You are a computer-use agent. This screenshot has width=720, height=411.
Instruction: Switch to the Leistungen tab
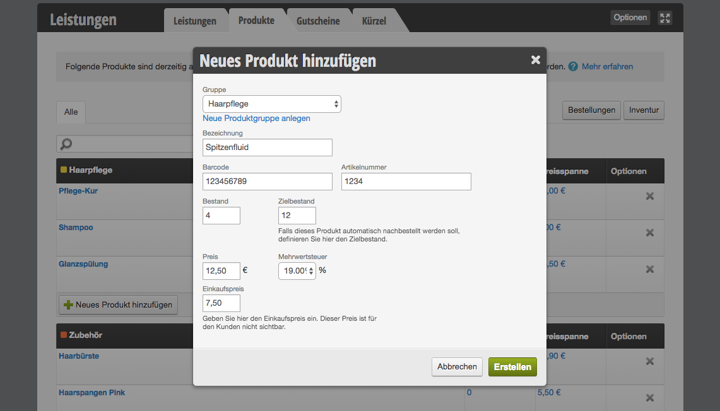click(195, 21)
